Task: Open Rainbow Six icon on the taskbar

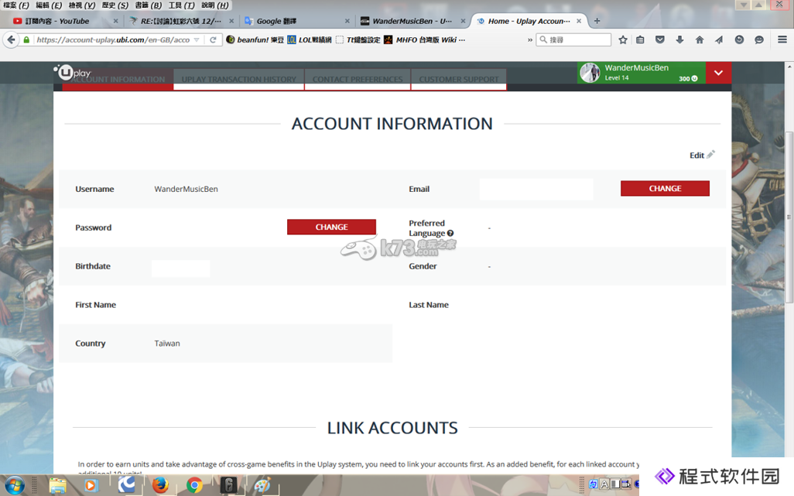Action: coord(228,486)
